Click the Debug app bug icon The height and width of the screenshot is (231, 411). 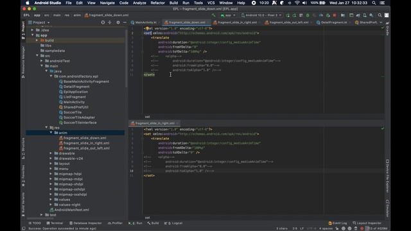[x=308, y=15]
